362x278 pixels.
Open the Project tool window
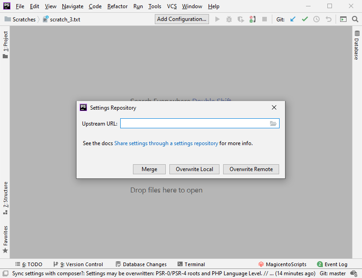tap(5, 45)
